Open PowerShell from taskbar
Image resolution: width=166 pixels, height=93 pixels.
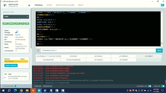[x=45, y=90]
